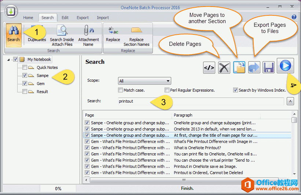The height and width of the screenshot is (195, 301).
Task: Check the Result section checkbox
Action: [25, 92]
